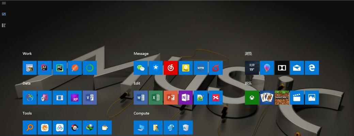Switch to the all apps list view

(x=4, y=25)
